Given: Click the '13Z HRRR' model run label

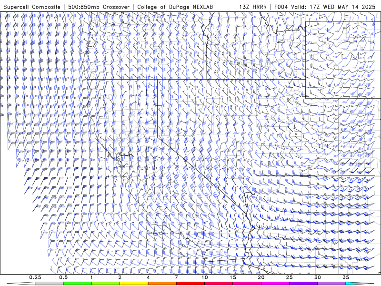Looking at the screenshot, I should click(x=253, y=7).
